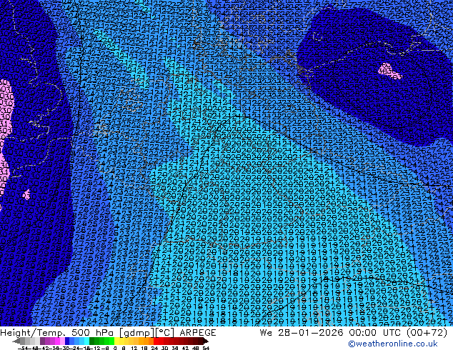Click the '(00+72)' forecast hour label
The width and height of the screenshot is (453, 350).
(427, 333)
